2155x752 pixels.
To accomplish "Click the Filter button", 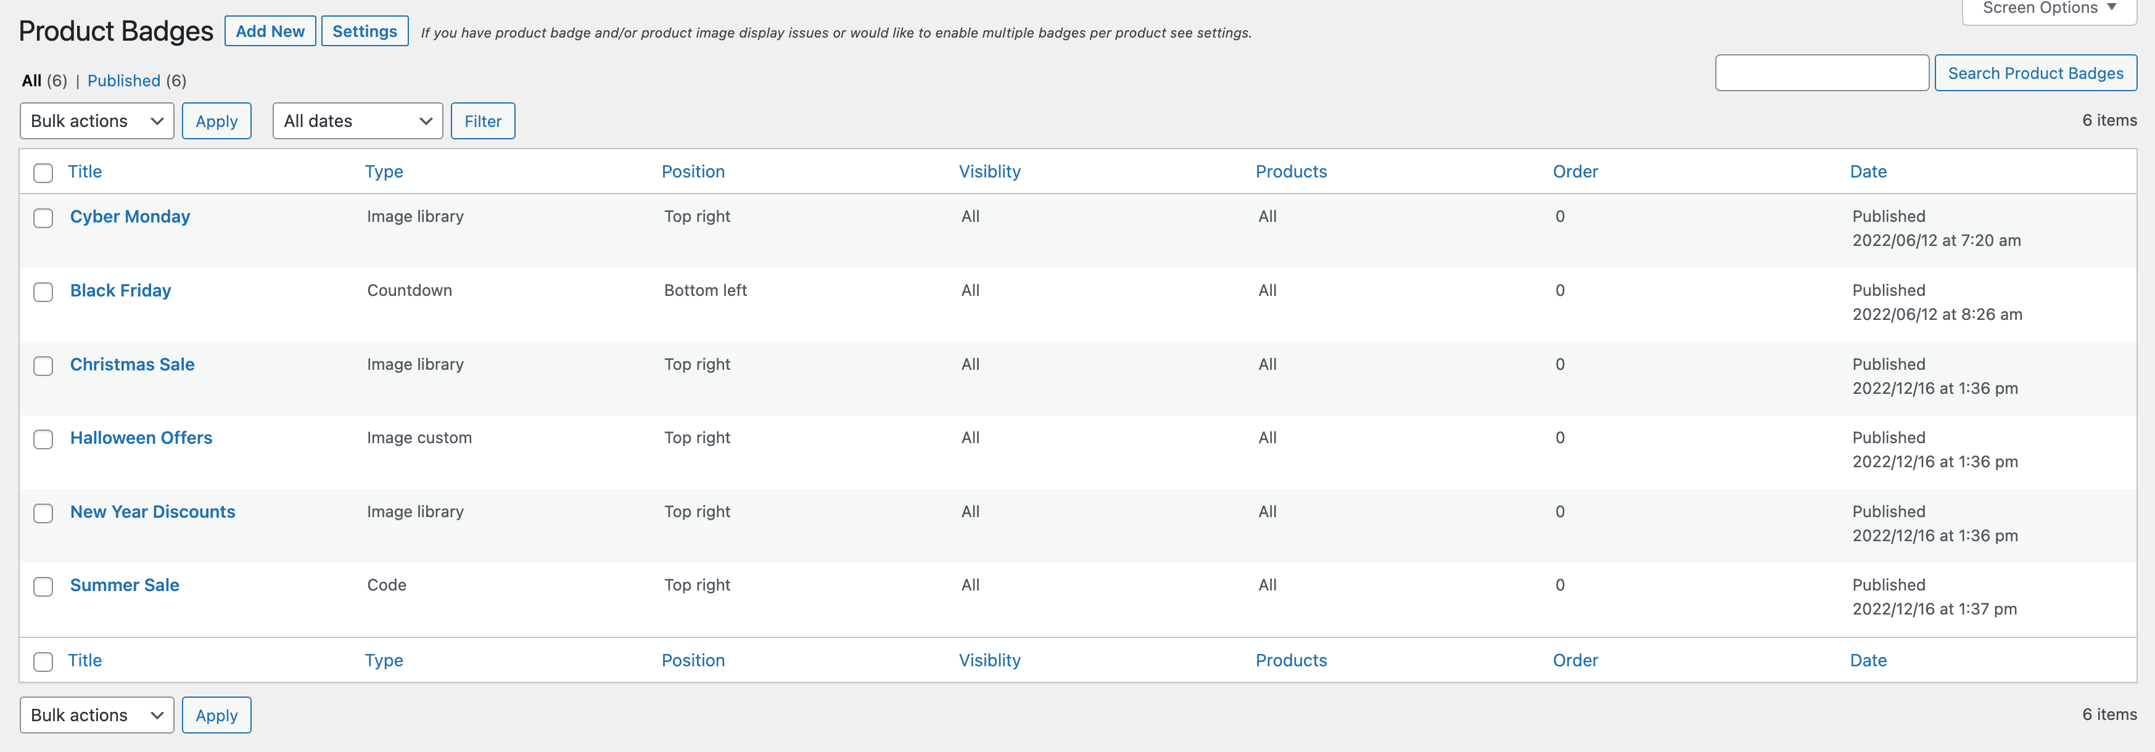I will point(483,120).
